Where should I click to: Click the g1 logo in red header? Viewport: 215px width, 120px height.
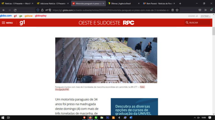tap(22, 22)
